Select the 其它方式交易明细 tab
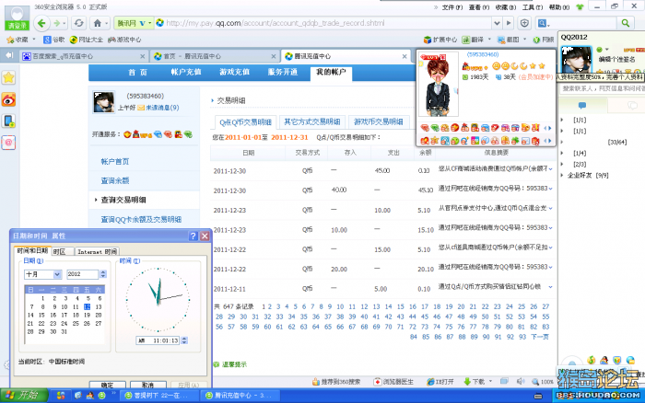The width and height of the screenshot is (645, 403). click(311, 121)
